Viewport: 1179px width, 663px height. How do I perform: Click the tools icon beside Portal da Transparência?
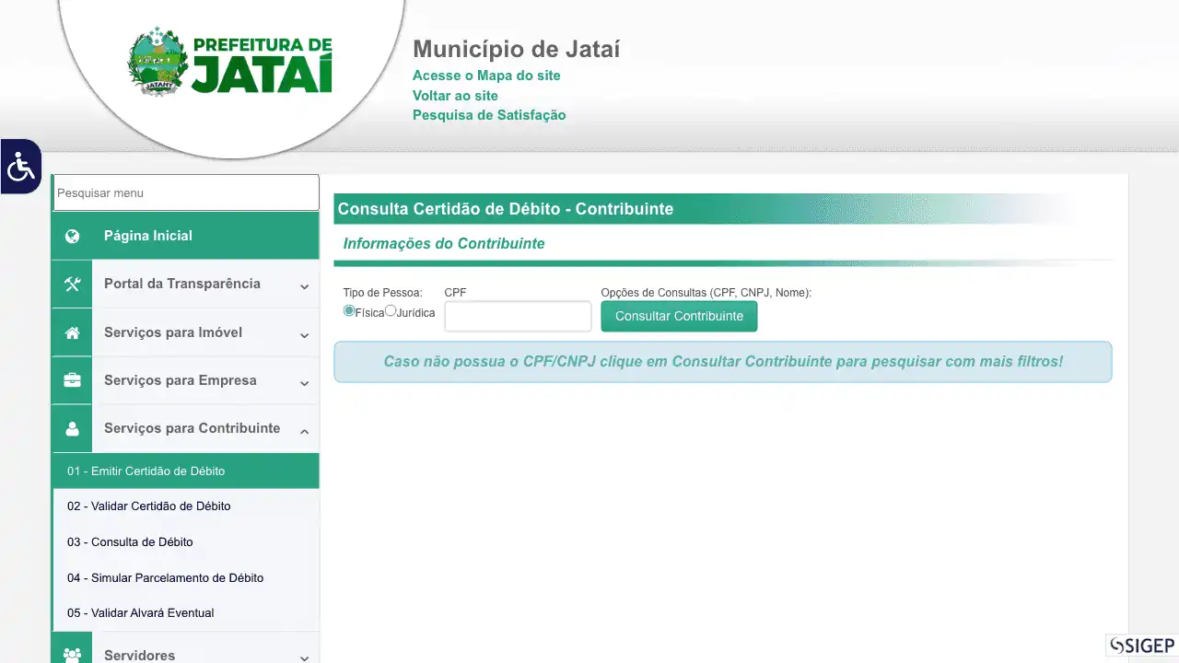72,284
